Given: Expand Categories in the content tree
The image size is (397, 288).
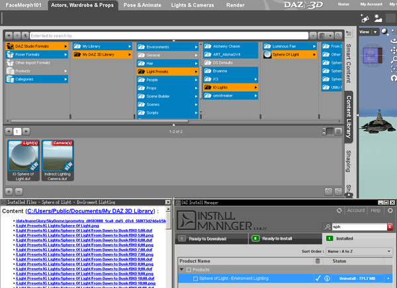Looking at the screenshot, I should coord(36,79).
